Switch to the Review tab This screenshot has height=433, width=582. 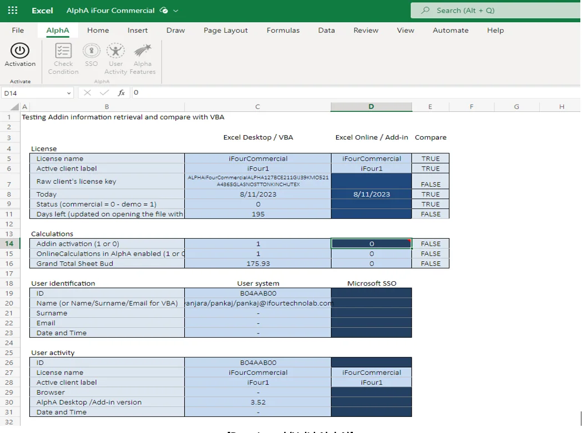pyautogui.click(x=366, y=30)
